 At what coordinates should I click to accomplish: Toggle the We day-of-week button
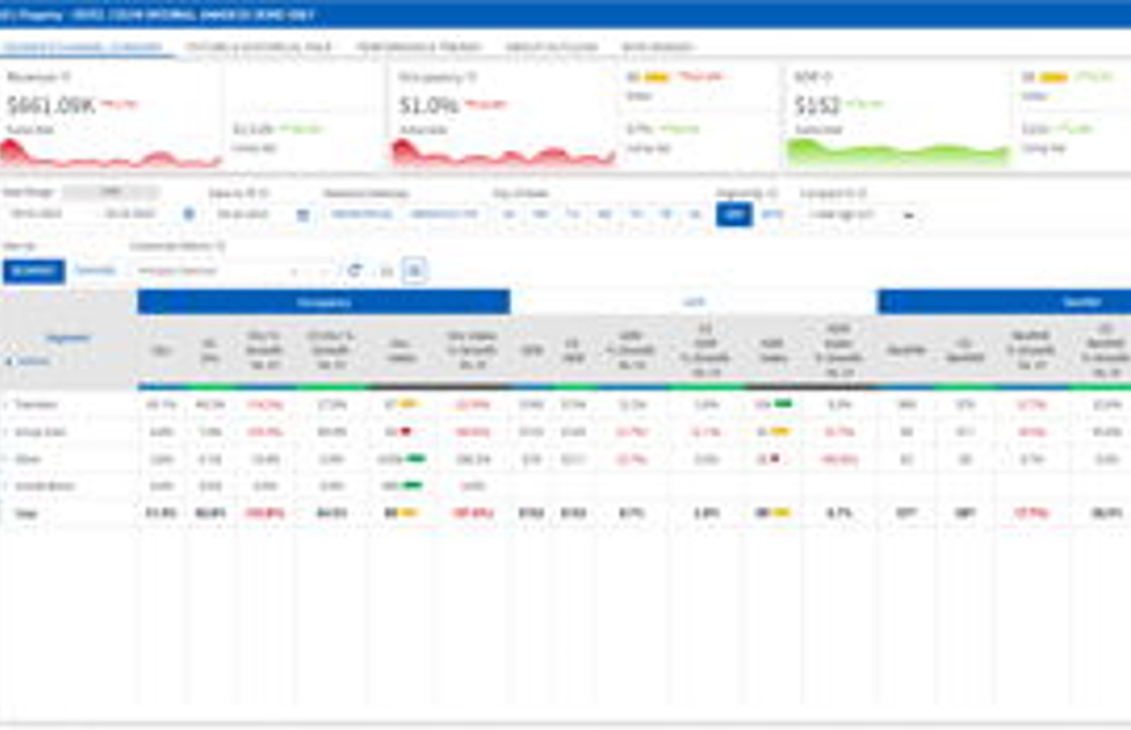[x=604, y=214]
